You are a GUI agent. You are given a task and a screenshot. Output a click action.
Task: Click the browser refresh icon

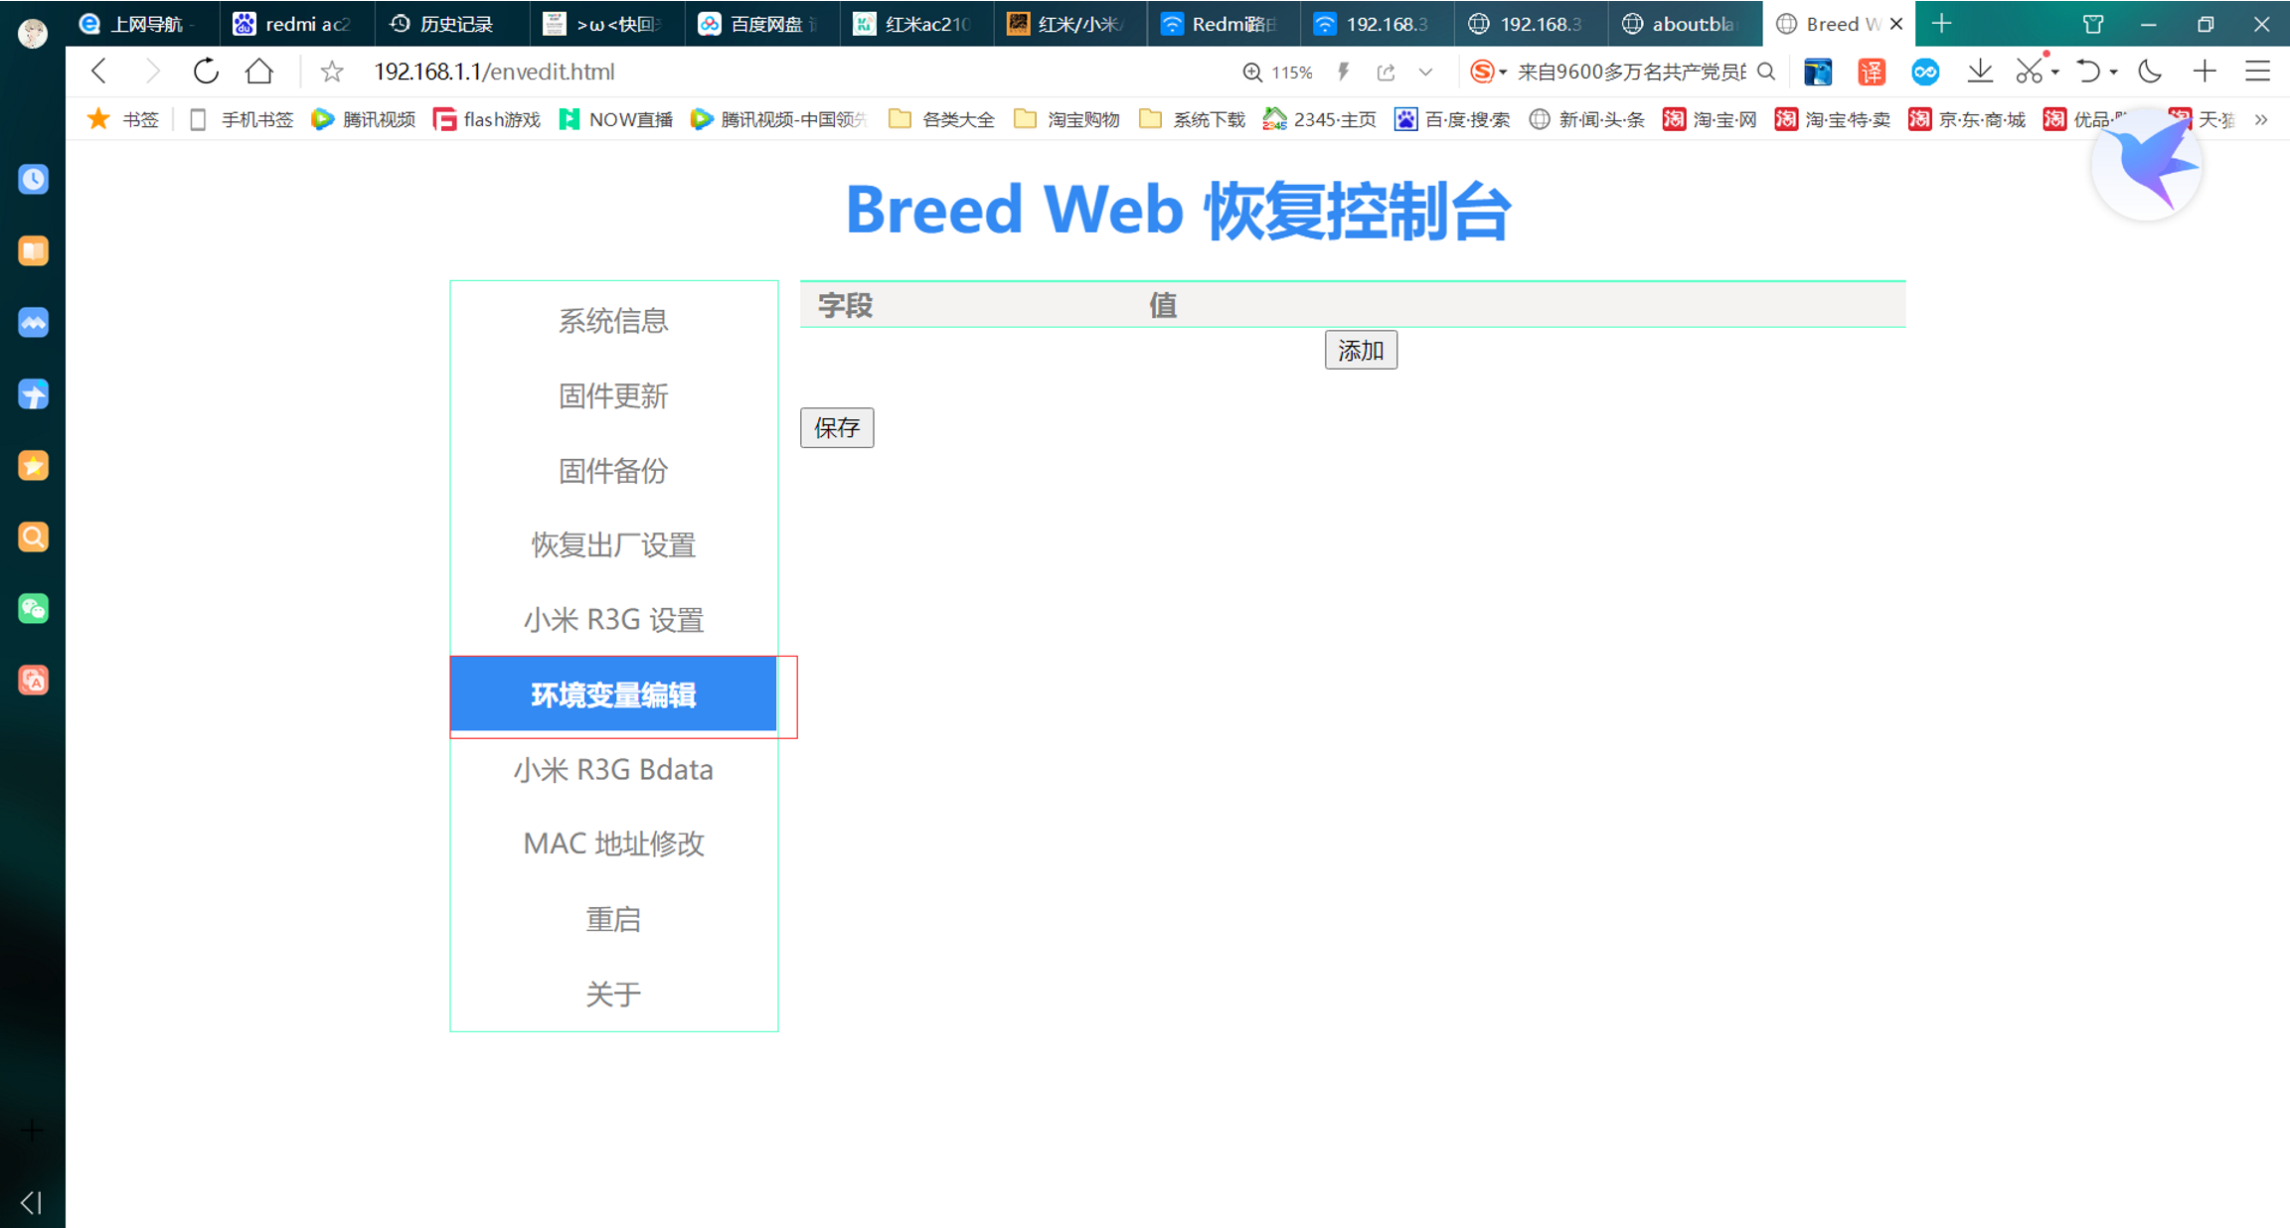coord(206,72)
